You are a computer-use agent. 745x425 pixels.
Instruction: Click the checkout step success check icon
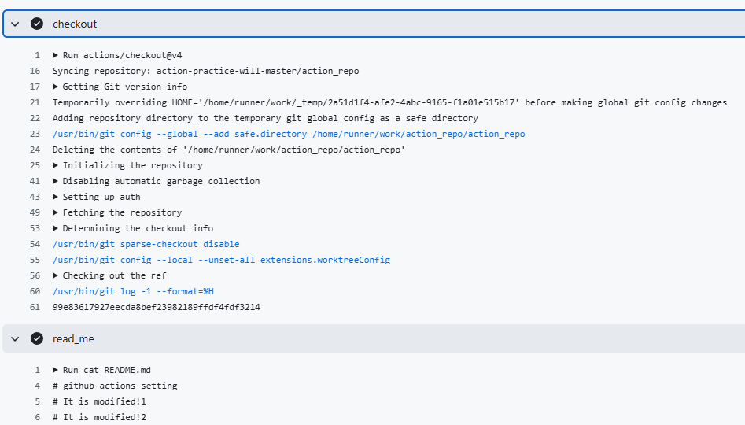[x=36, y=24]
